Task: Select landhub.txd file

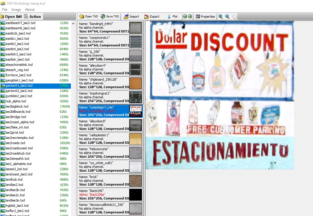Action: [x=35, y=179]
